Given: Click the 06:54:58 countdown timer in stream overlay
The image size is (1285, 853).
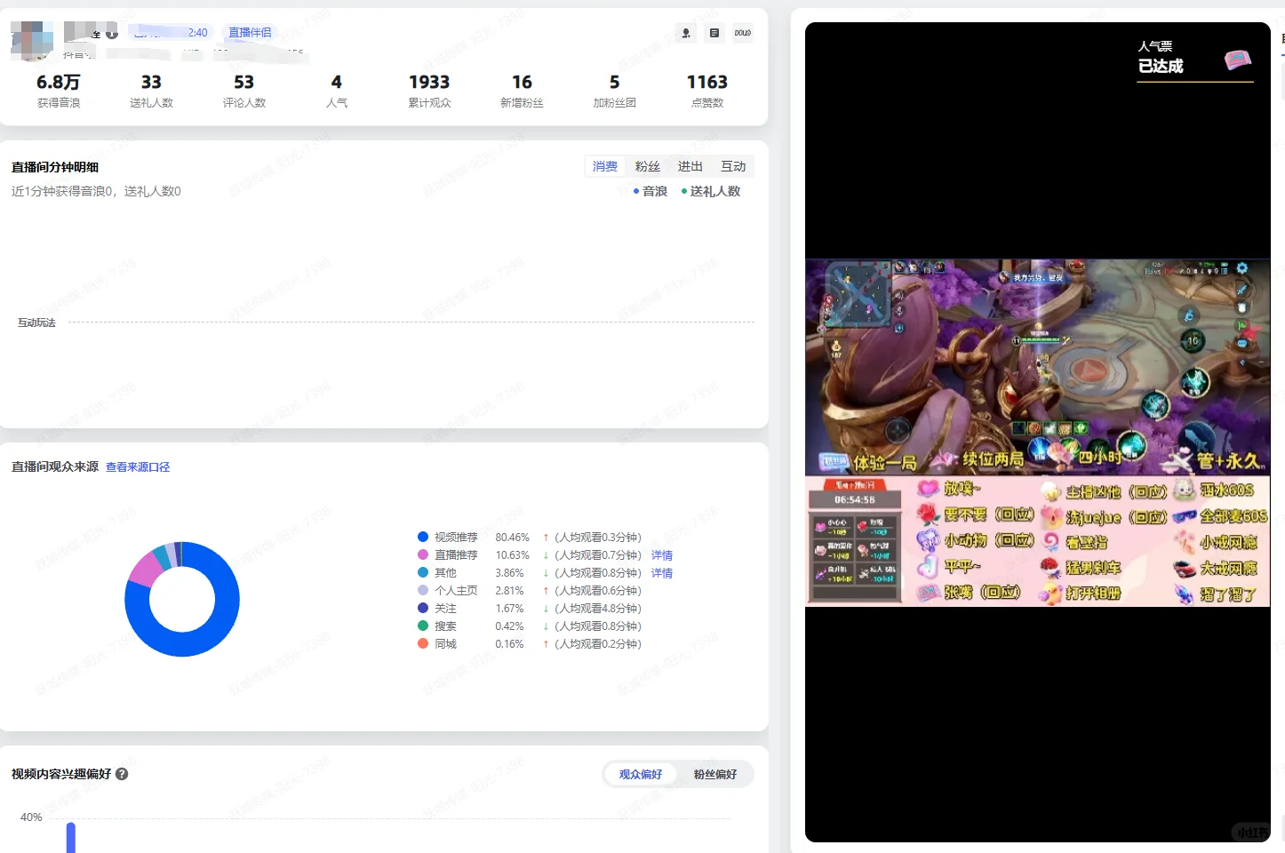Looking at the screenshot, I should (x=855, y=500).
